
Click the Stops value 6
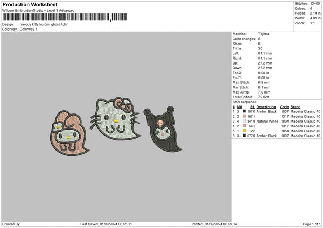pos(259,44)
